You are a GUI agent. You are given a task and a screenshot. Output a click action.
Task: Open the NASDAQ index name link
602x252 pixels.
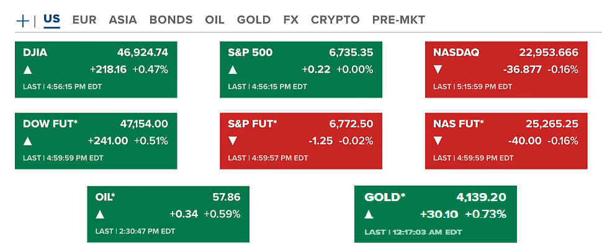point(456,53)
